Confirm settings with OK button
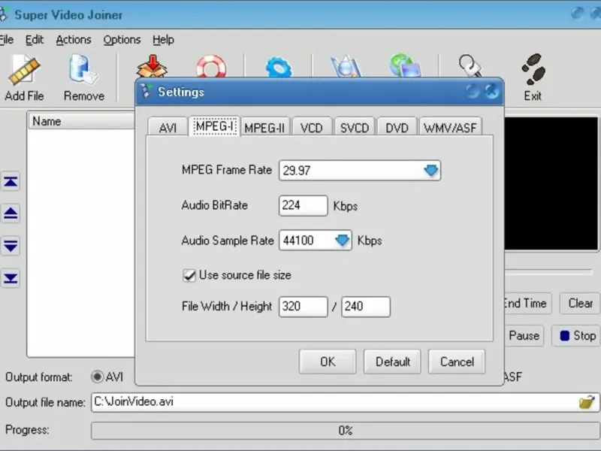The image size is (601, 451). coord(328,362)
